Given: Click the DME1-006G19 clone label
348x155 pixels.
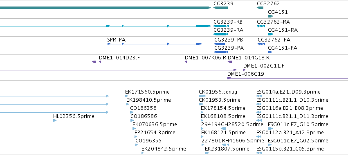Looking at the screenshot, I should point(246,74).
